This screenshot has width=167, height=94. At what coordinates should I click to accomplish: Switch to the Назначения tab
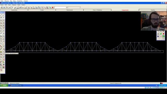(70, 10)
